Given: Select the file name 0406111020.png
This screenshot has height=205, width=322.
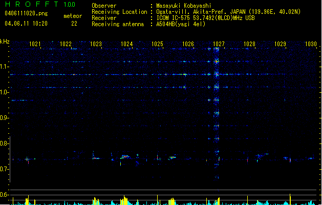Looking at the screenshot, I should pos(26,13).
